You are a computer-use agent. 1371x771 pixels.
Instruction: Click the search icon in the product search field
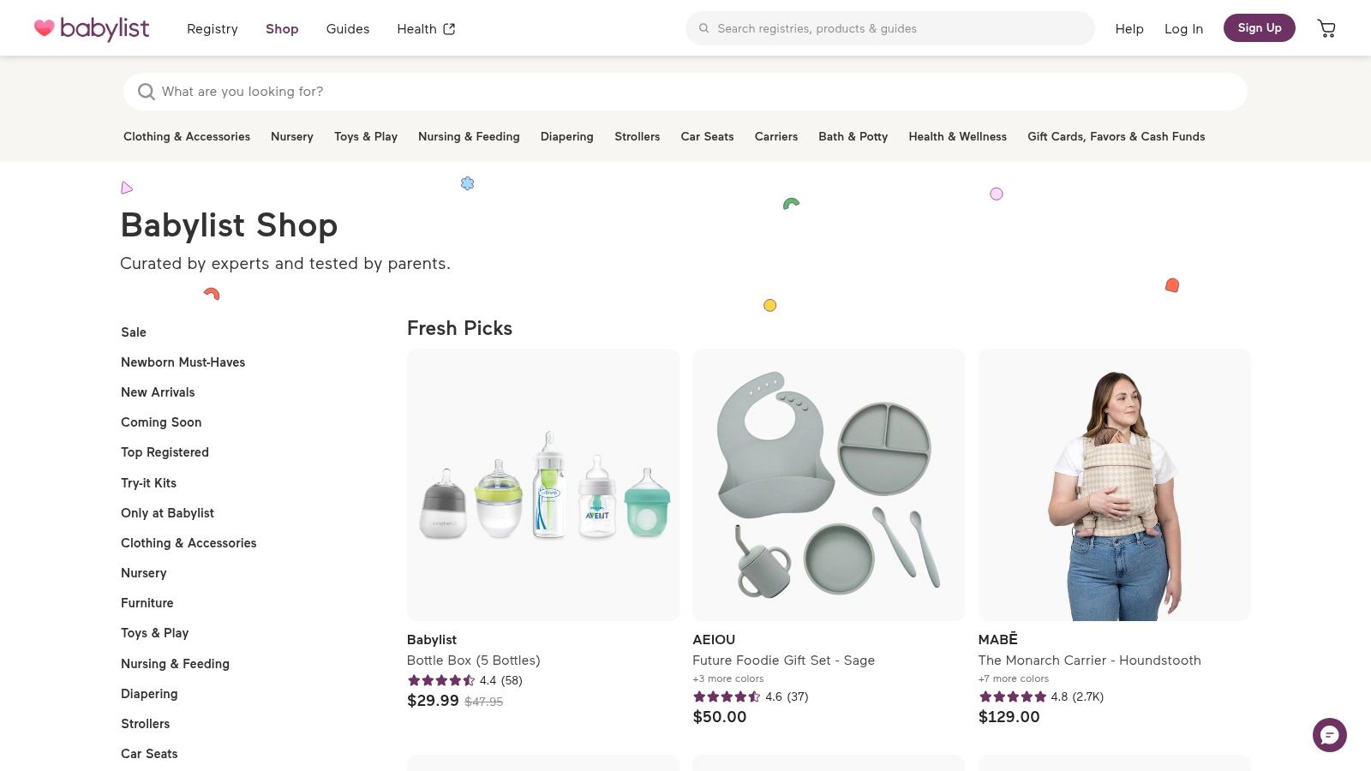pyautogui.click(x=147, y=92)
